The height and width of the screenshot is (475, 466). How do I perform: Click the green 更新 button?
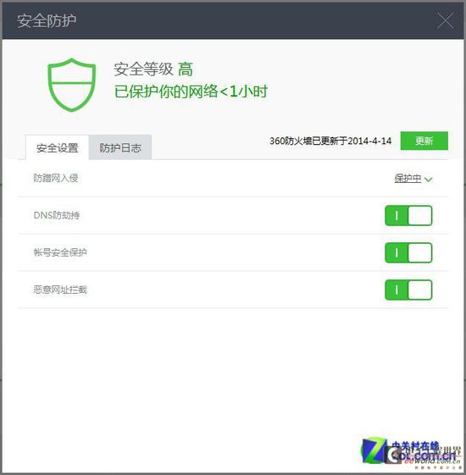[x=424, y=141]
